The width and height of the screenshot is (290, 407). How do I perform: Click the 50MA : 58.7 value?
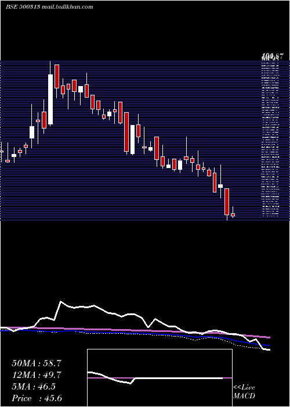pyautogui.click(x=37, y=363)
